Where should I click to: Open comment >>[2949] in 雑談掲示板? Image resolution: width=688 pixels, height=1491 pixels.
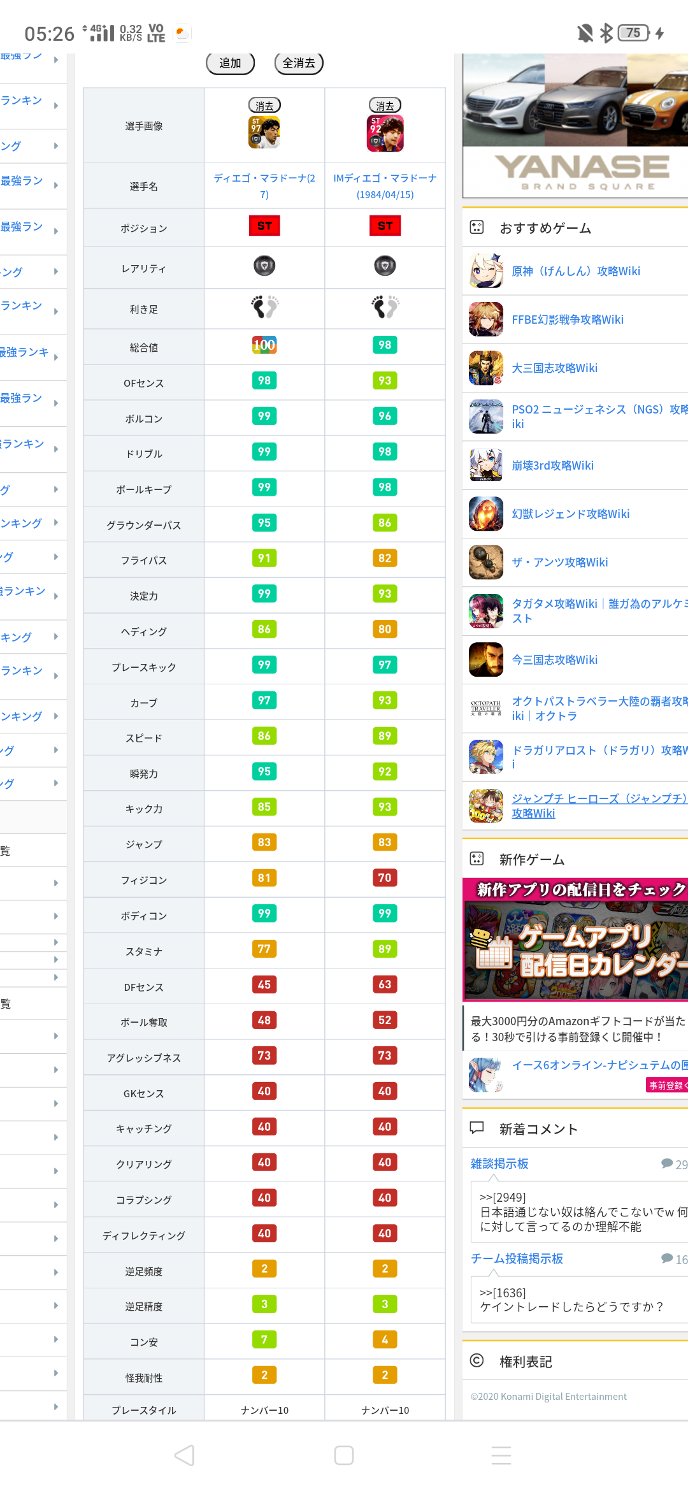[x=580, y=1212]
